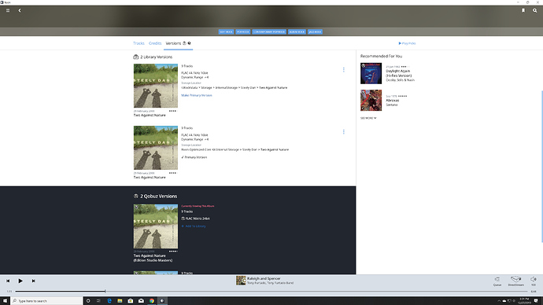Skip to the previous track
Screen dimensions: 543x305
(x=8, y=281)
